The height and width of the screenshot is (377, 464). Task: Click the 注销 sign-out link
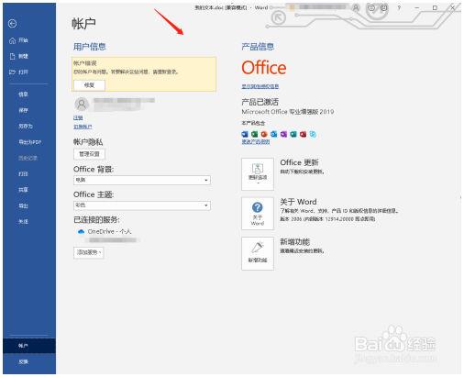[78, 117]
